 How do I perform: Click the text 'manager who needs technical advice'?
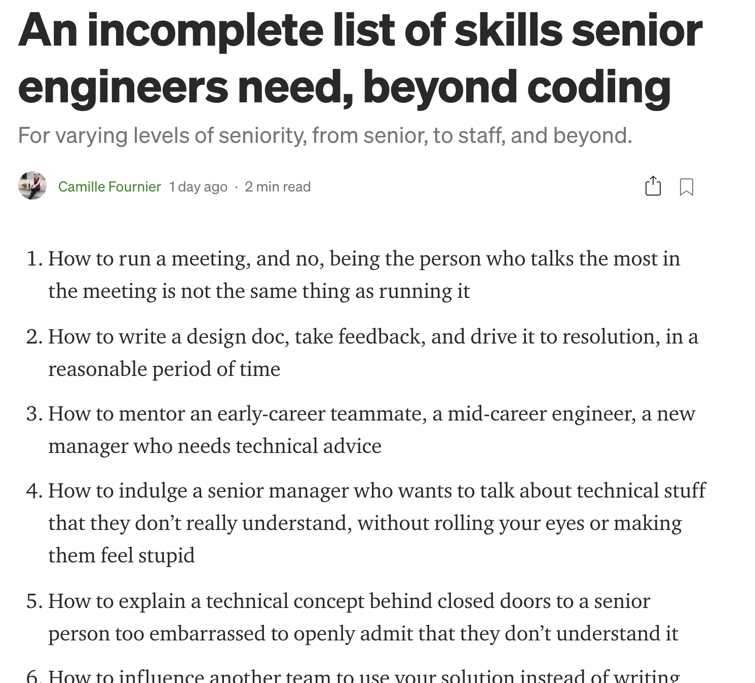pos(215,446)
